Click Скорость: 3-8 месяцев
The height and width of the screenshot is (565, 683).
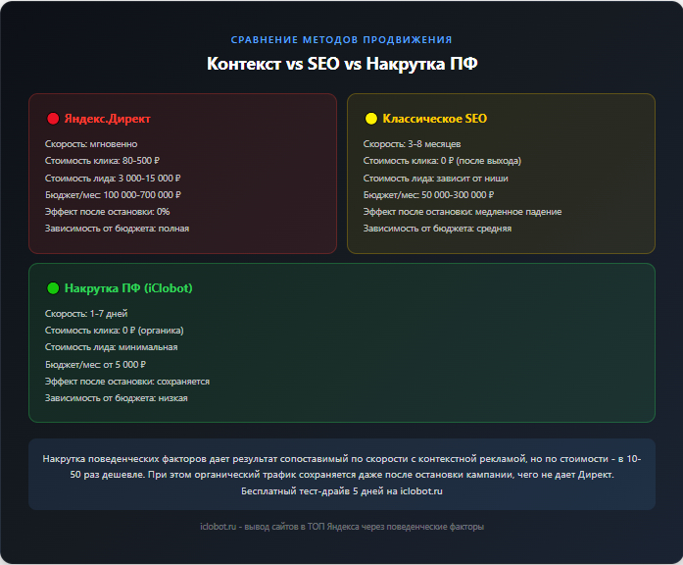coord(413,144)
